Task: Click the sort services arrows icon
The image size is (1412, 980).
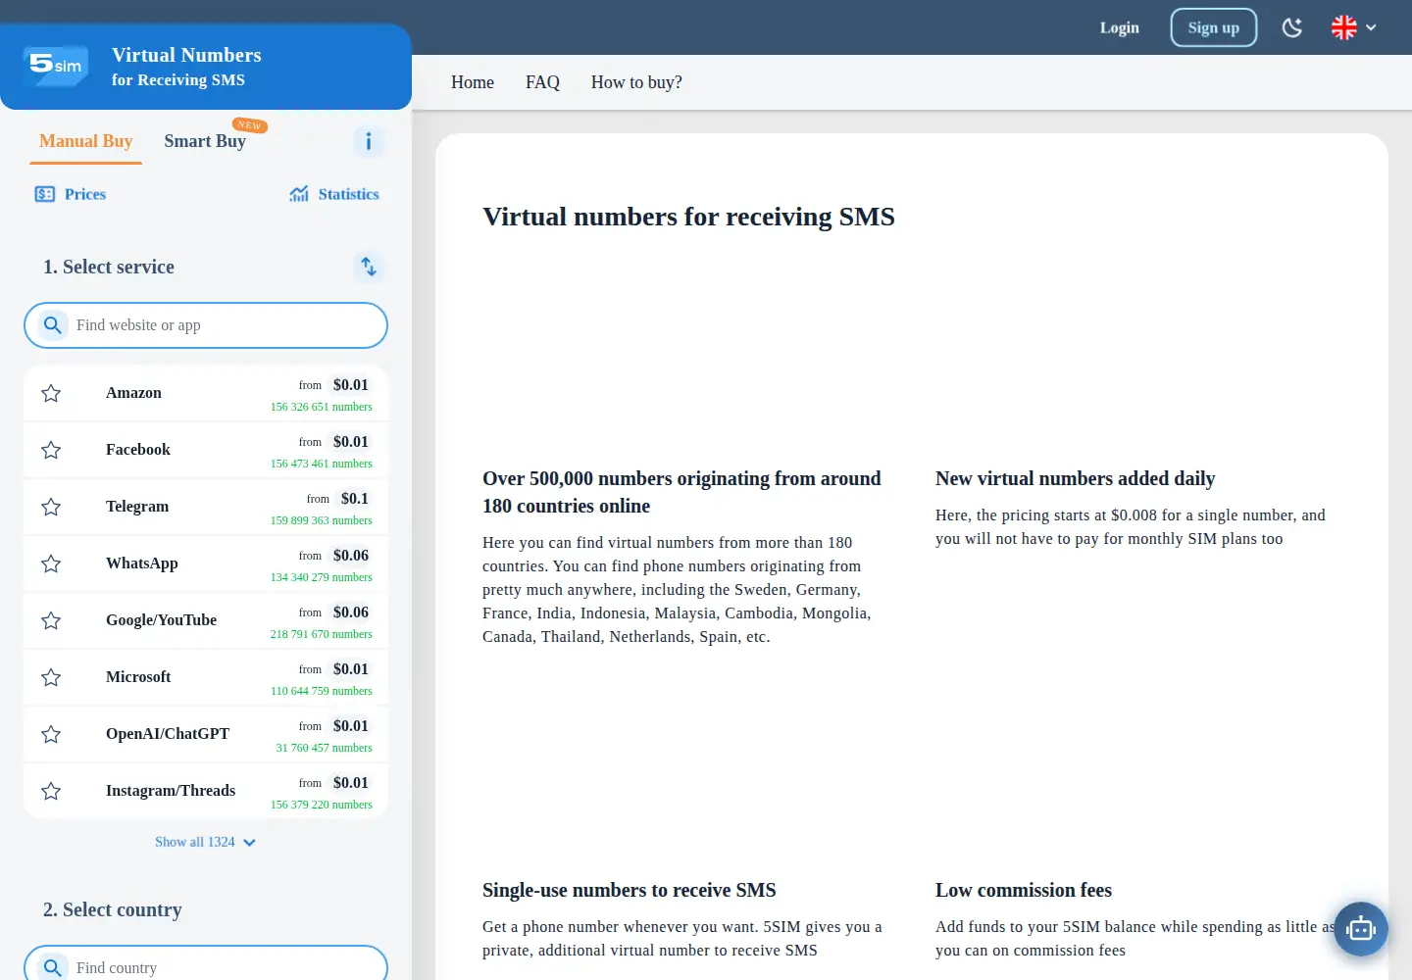Action: [369, 267]
